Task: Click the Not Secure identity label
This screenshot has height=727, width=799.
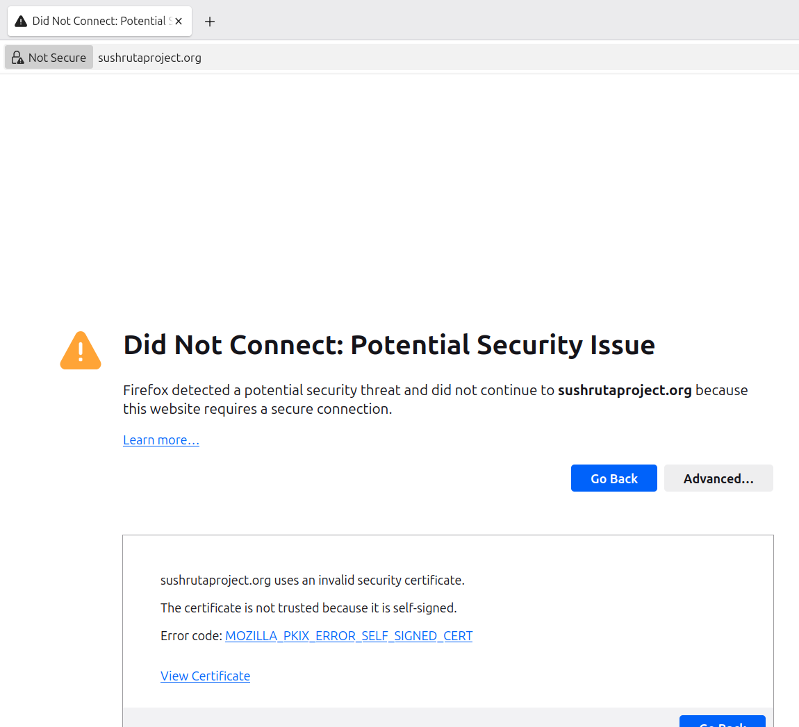Action: (57, 58)
